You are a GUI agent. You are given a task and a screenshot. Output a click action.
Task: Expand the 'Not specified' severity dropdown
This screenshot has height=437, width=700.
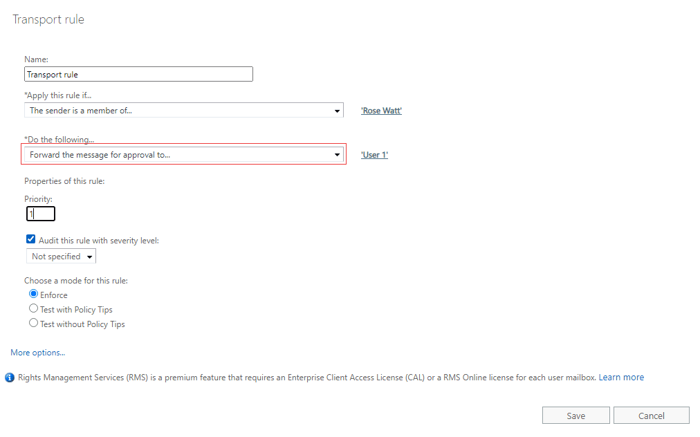pyautogui.click(x=61, y=257)
